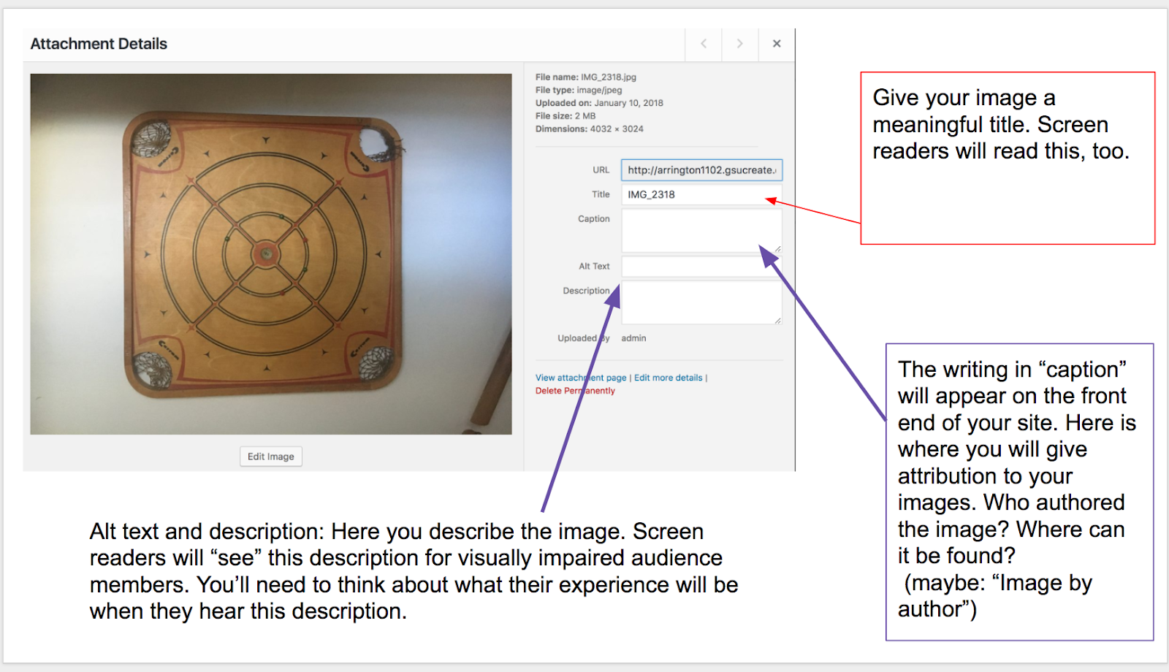Close the Attachment Details dialog
1169x672 pixels.
pyautogui.click(x=777, y=44)
